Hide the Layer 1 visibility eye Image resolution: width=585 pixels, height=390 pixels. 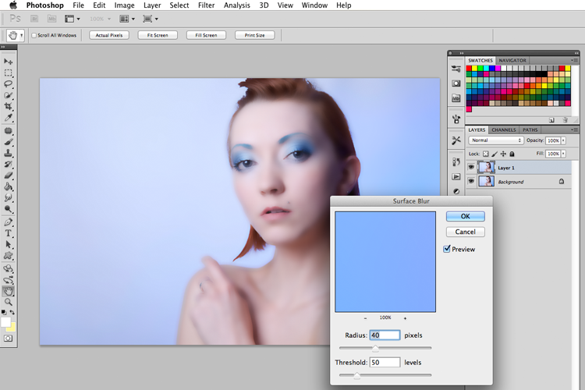tap(471, 167)
